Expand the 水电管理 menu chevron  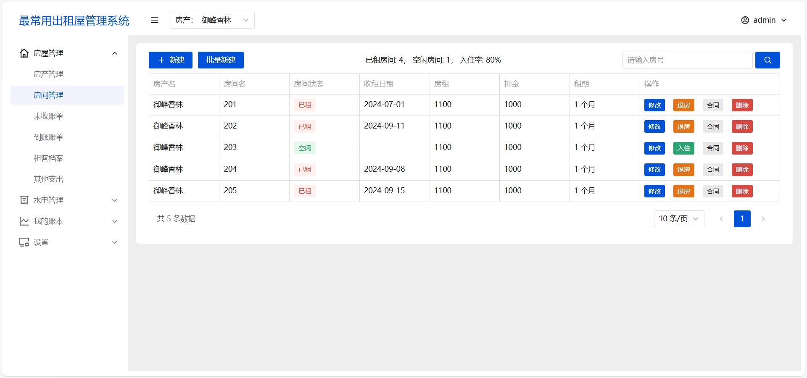[115, 200]
